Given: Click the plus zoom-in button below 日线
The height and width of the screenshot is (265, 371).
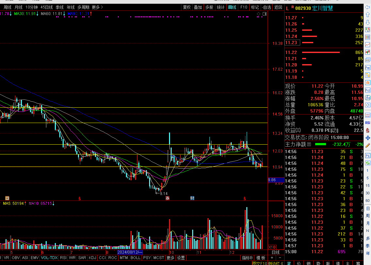Looking at the screenshot, I should [272, 258].
